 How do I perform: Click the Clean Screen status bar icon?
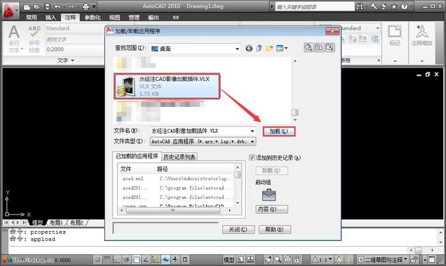[x=432, y=259]
